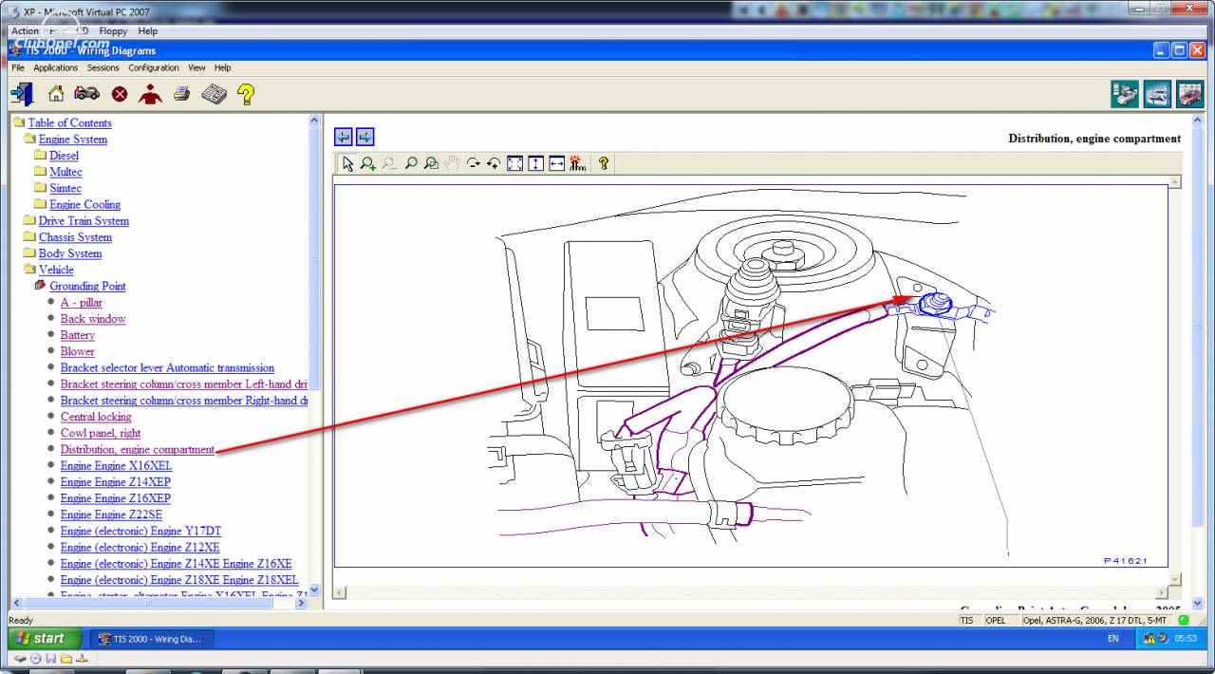Open the TIS Help menu

[x=222, y=67]
